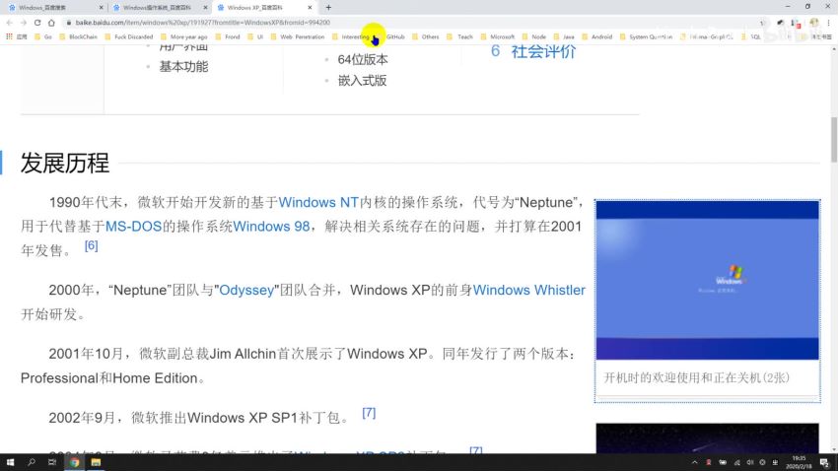Open the Teach bookmarks folder
Screen dimensions: 838x471
(460, 36)
